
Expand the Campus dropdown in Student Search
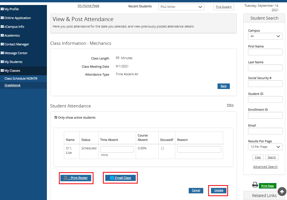(265, 36)
